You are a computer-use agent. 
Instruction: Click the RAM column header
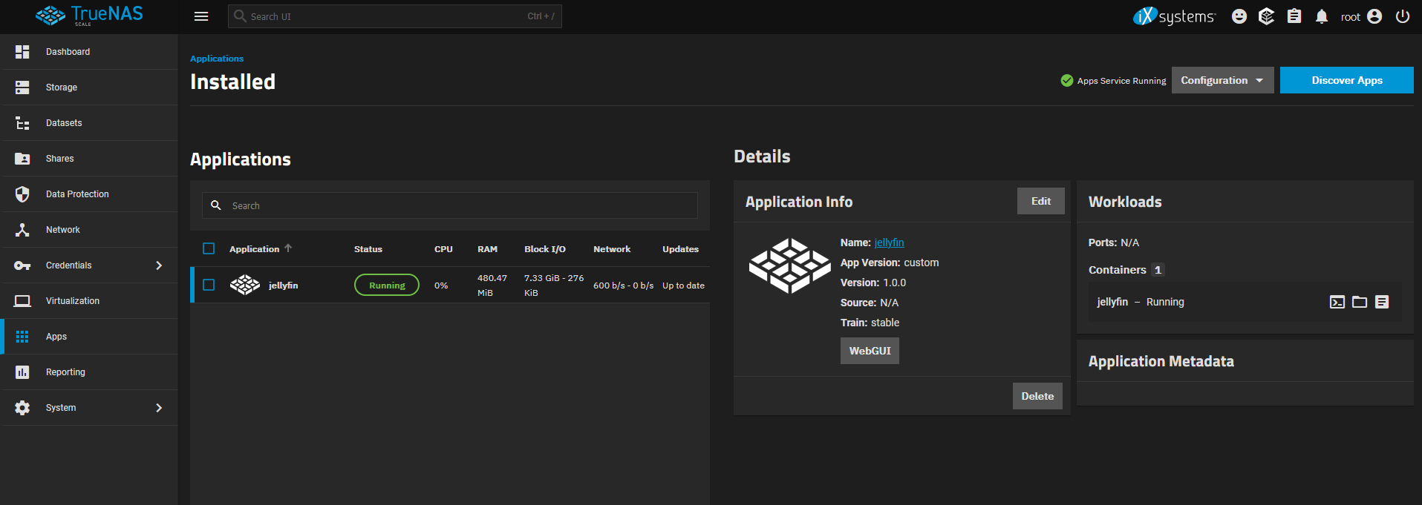(487, 249)
